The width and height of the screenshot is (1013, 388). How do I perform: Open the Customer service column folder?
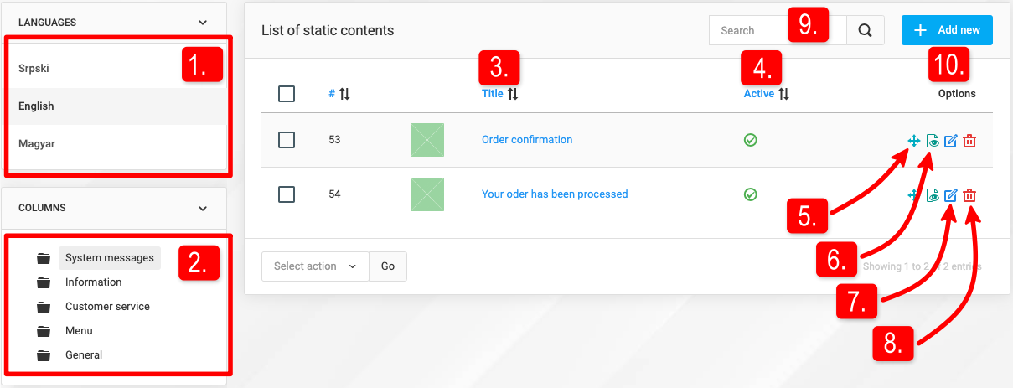click(x=107, y=307)
